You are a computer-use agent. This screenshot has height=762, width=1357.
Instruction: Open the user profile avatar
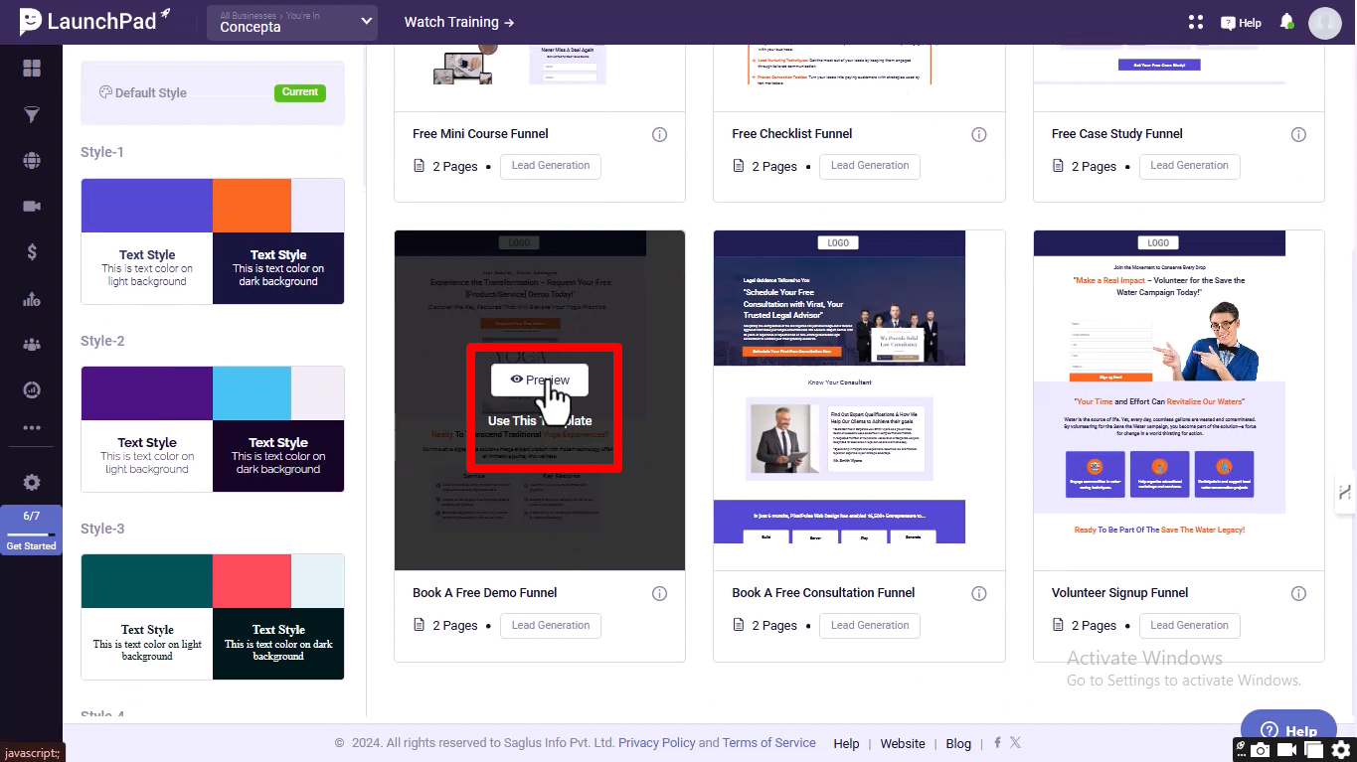(1324, 22)
